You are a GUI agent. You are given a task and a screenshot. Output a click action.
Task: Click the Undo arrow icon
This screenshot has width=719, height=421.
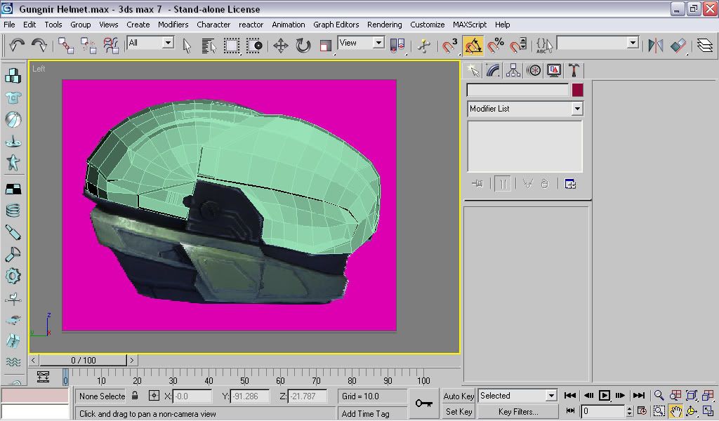coord(17,45)
